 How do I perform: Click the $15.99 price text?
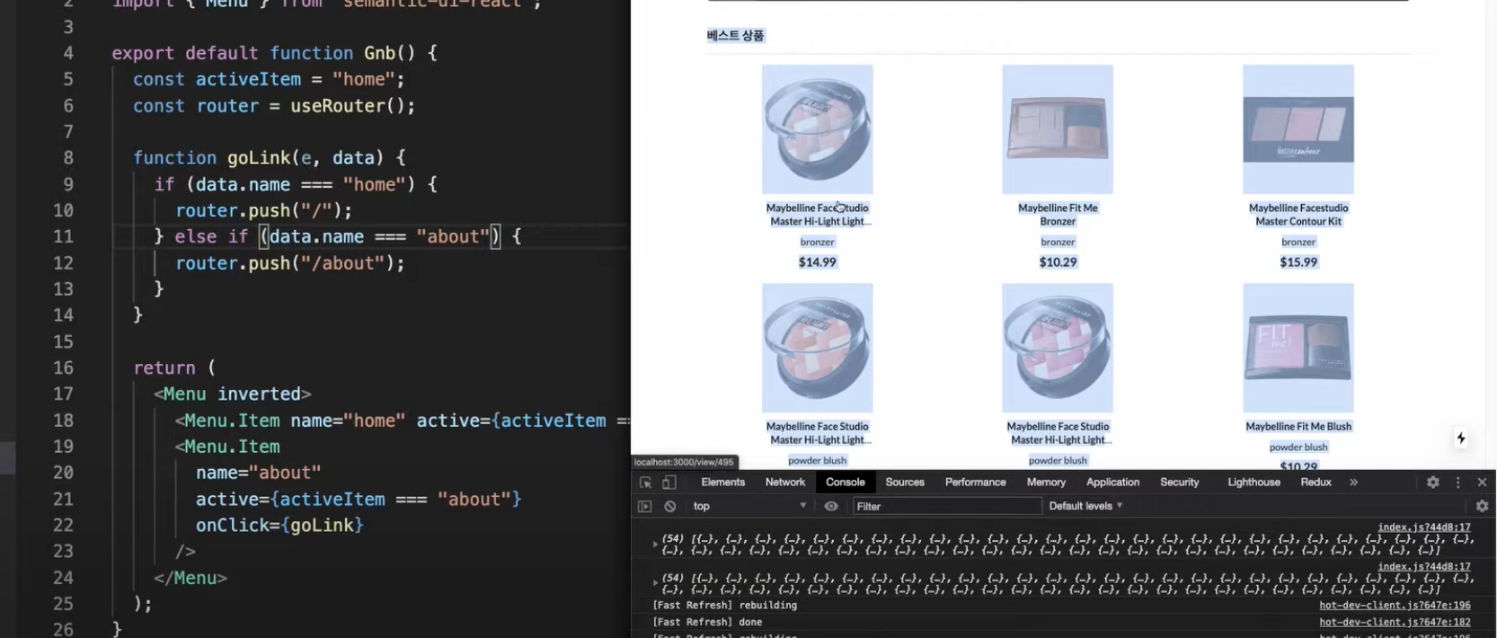[x=1298, y=262]
